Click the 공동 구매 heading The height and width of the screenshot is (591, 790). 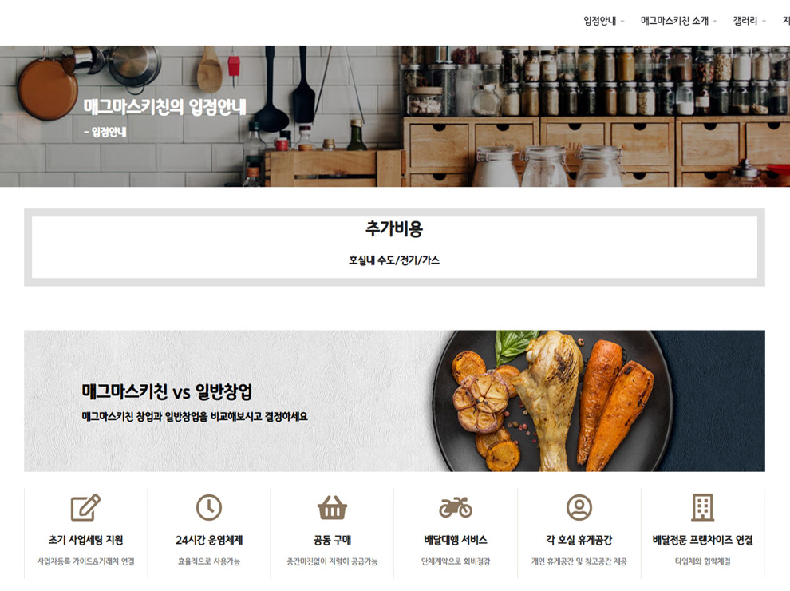(332, 540)
